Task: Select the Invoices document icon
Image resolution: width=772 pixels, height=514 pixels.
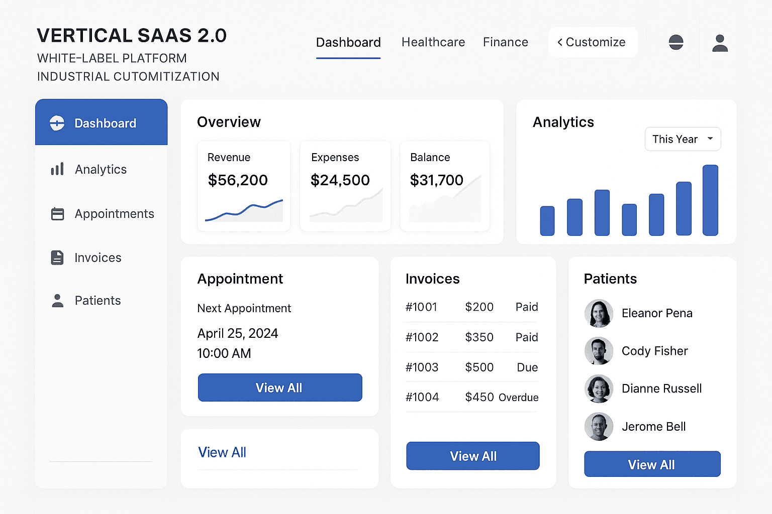Action: click(x=57, y=257)
